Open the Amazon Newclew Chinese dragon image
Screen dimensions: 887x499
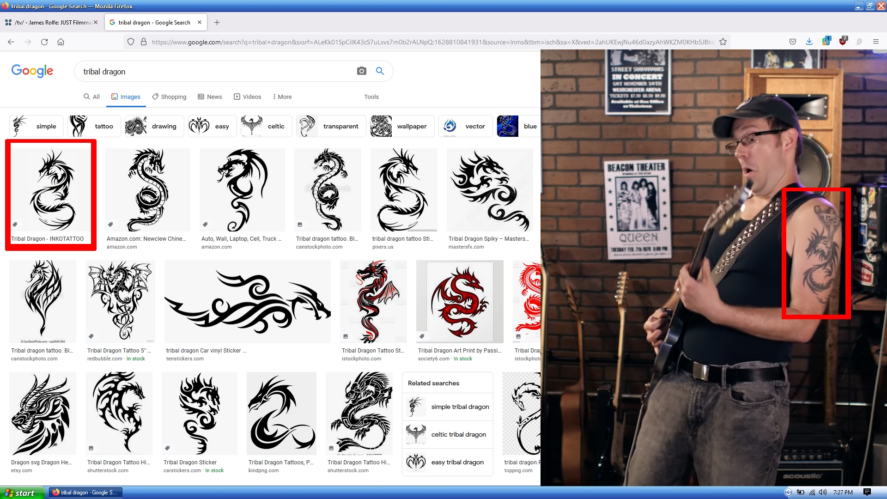(147, 190)
